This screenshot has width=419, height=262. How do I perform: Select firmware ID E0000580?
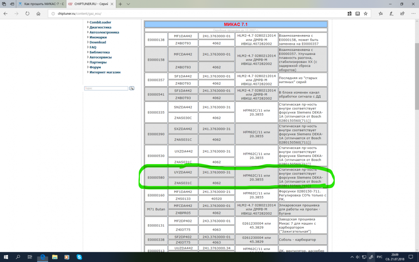(156, 177)
